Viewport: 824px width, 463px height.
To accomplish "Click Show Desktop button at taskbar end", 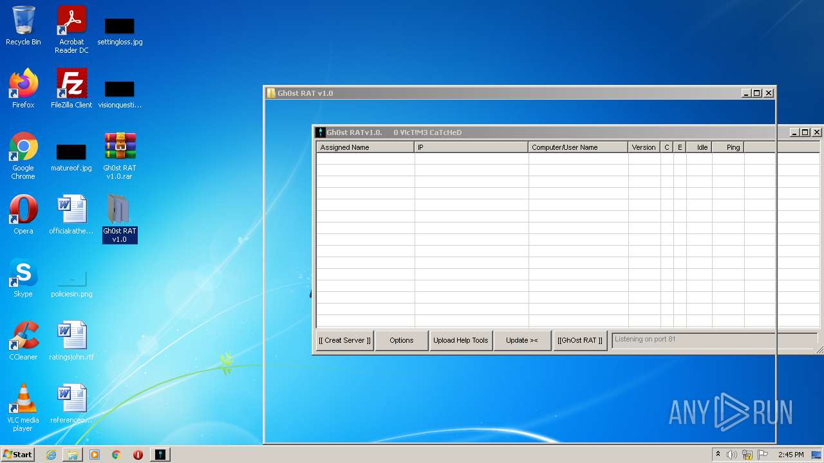I will click(x=818, y=455).
